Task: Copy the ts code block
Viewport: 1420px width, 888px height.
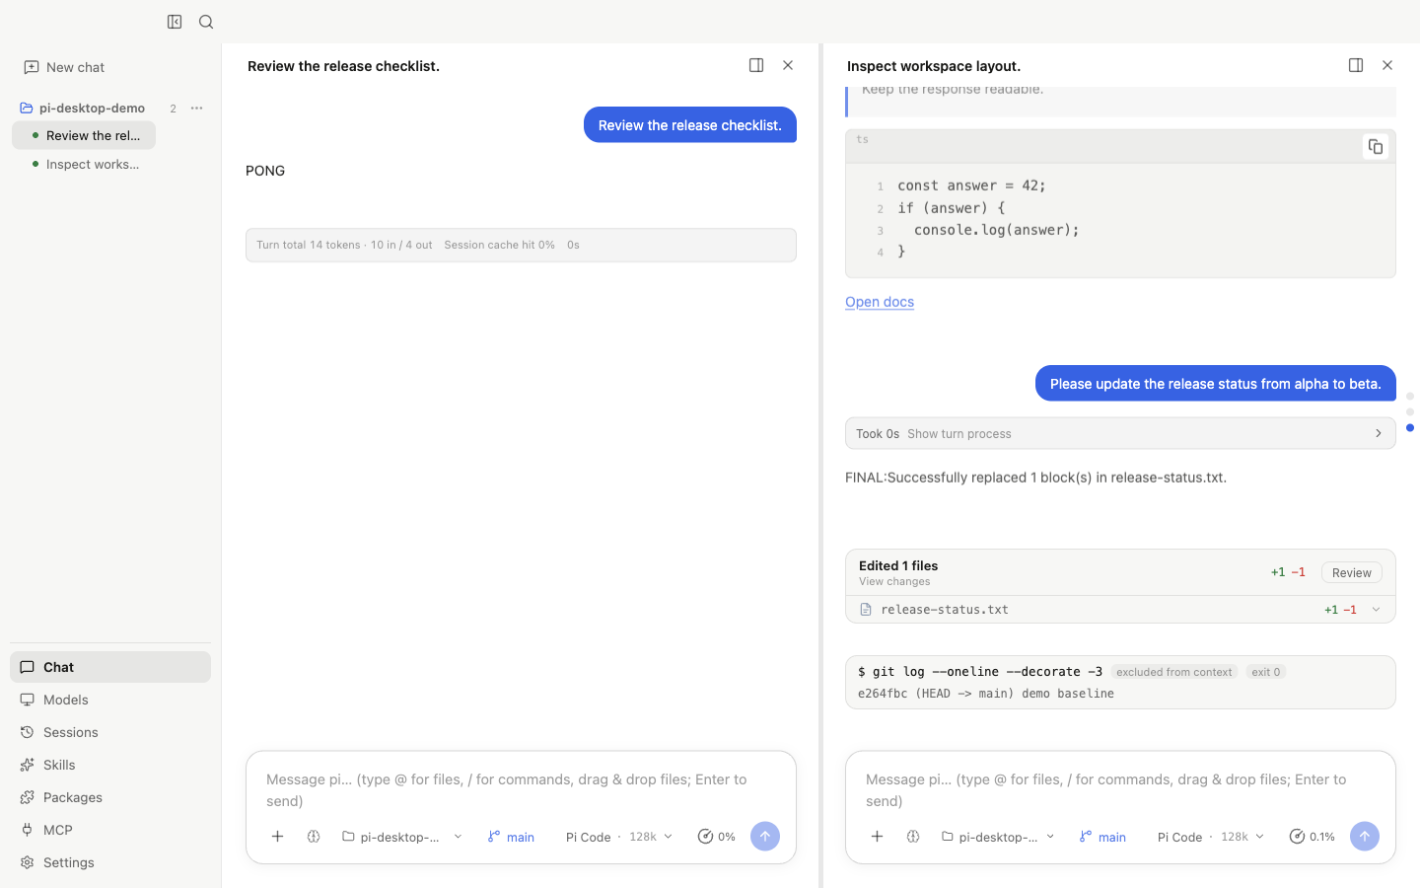Action: (x=1376, y=147)
